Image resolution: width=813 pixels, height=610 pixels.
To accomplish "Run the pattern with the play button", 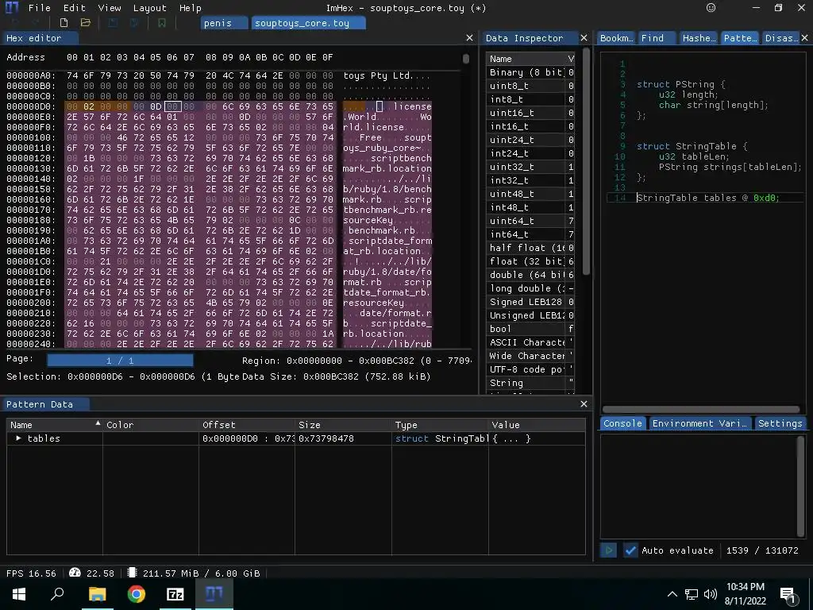I will tap(609, 550).
